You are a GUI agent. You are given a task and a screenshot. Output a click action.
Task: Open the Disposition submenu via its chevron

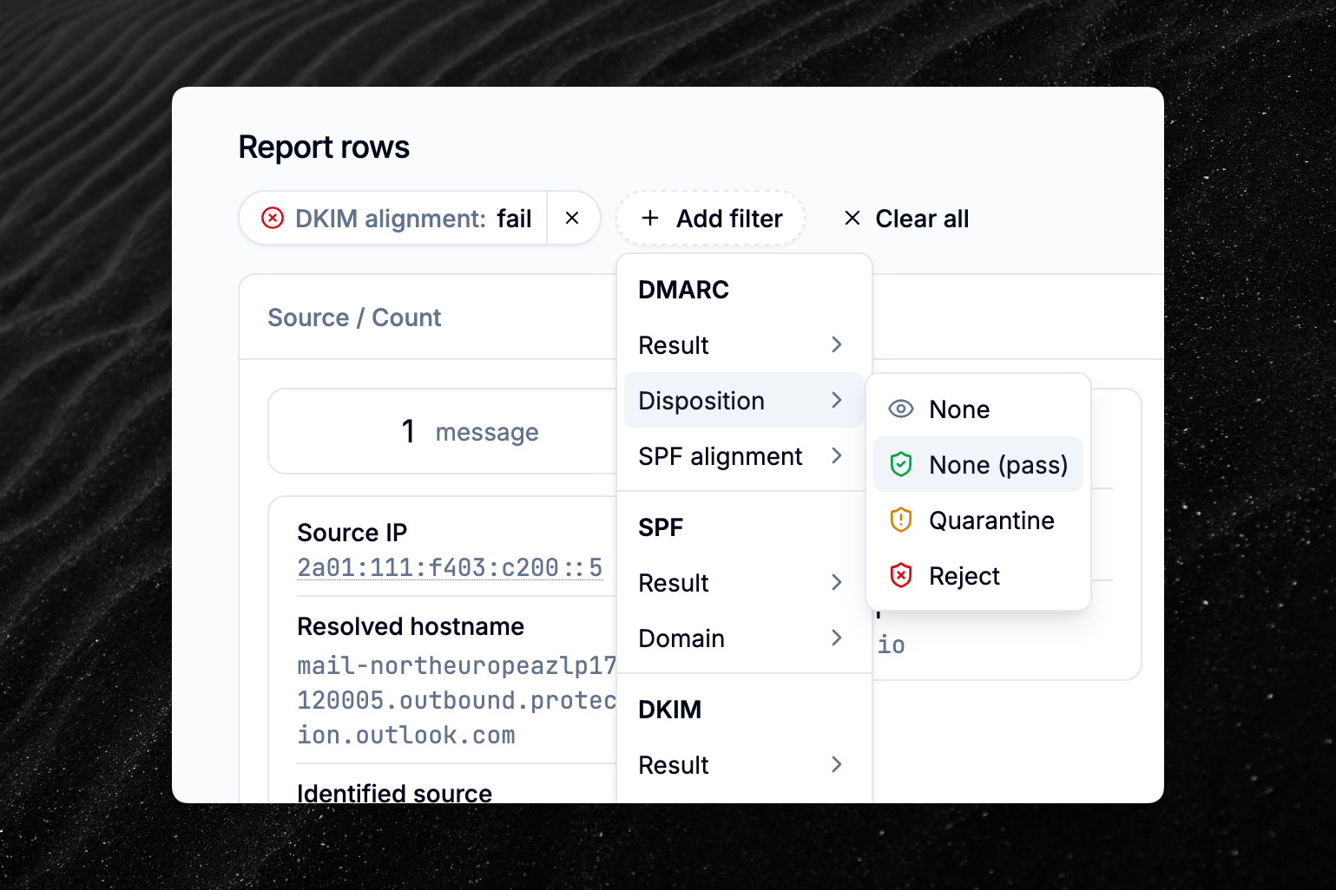(837, 400)
